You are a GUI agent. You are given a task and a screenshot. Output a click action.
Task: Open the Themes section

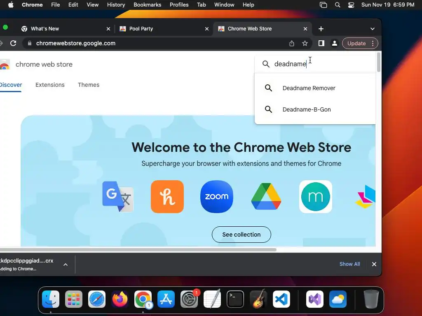click(x=89, y=85)
